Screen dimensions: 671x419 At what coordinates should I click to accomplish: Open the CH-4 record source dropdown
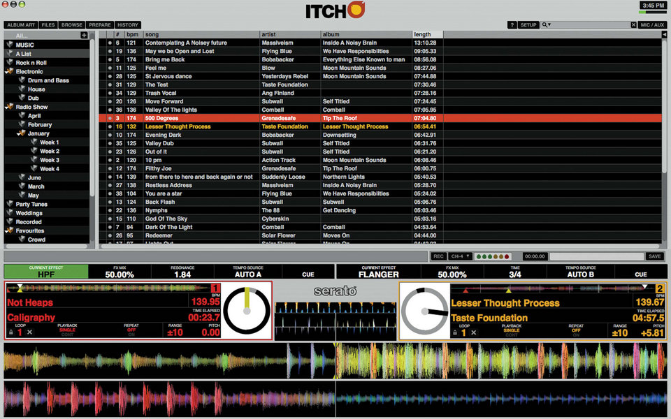pos(461,256)
